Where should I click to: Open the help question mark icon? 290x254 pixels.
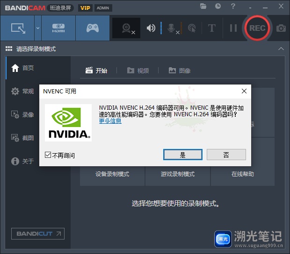(x=233, y=6)
